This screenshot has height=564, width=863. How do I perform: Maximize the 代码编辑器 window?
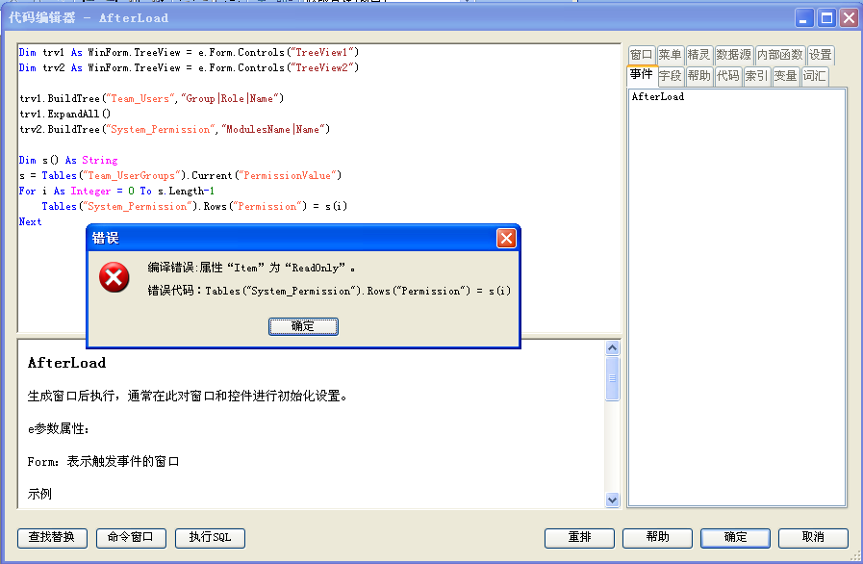826,17
